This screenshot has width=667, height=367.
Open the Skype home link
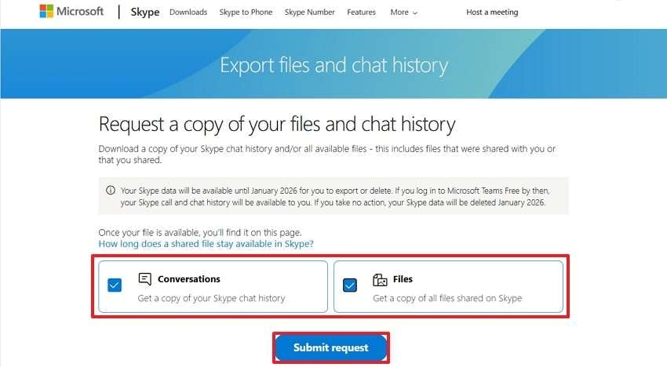click(x=144, y=12)
